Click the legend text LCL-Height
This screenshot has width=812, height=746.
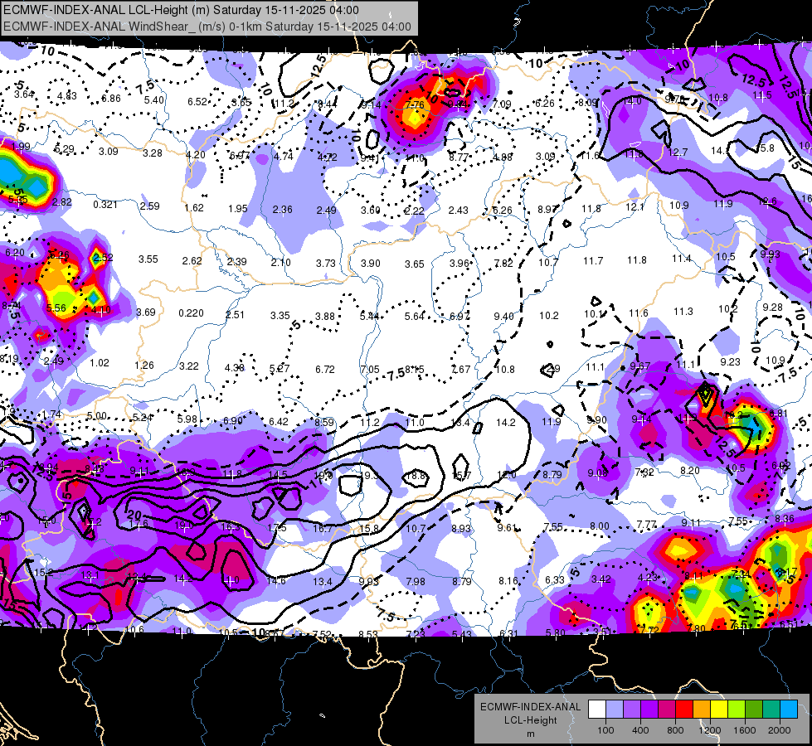pos(530,720)
